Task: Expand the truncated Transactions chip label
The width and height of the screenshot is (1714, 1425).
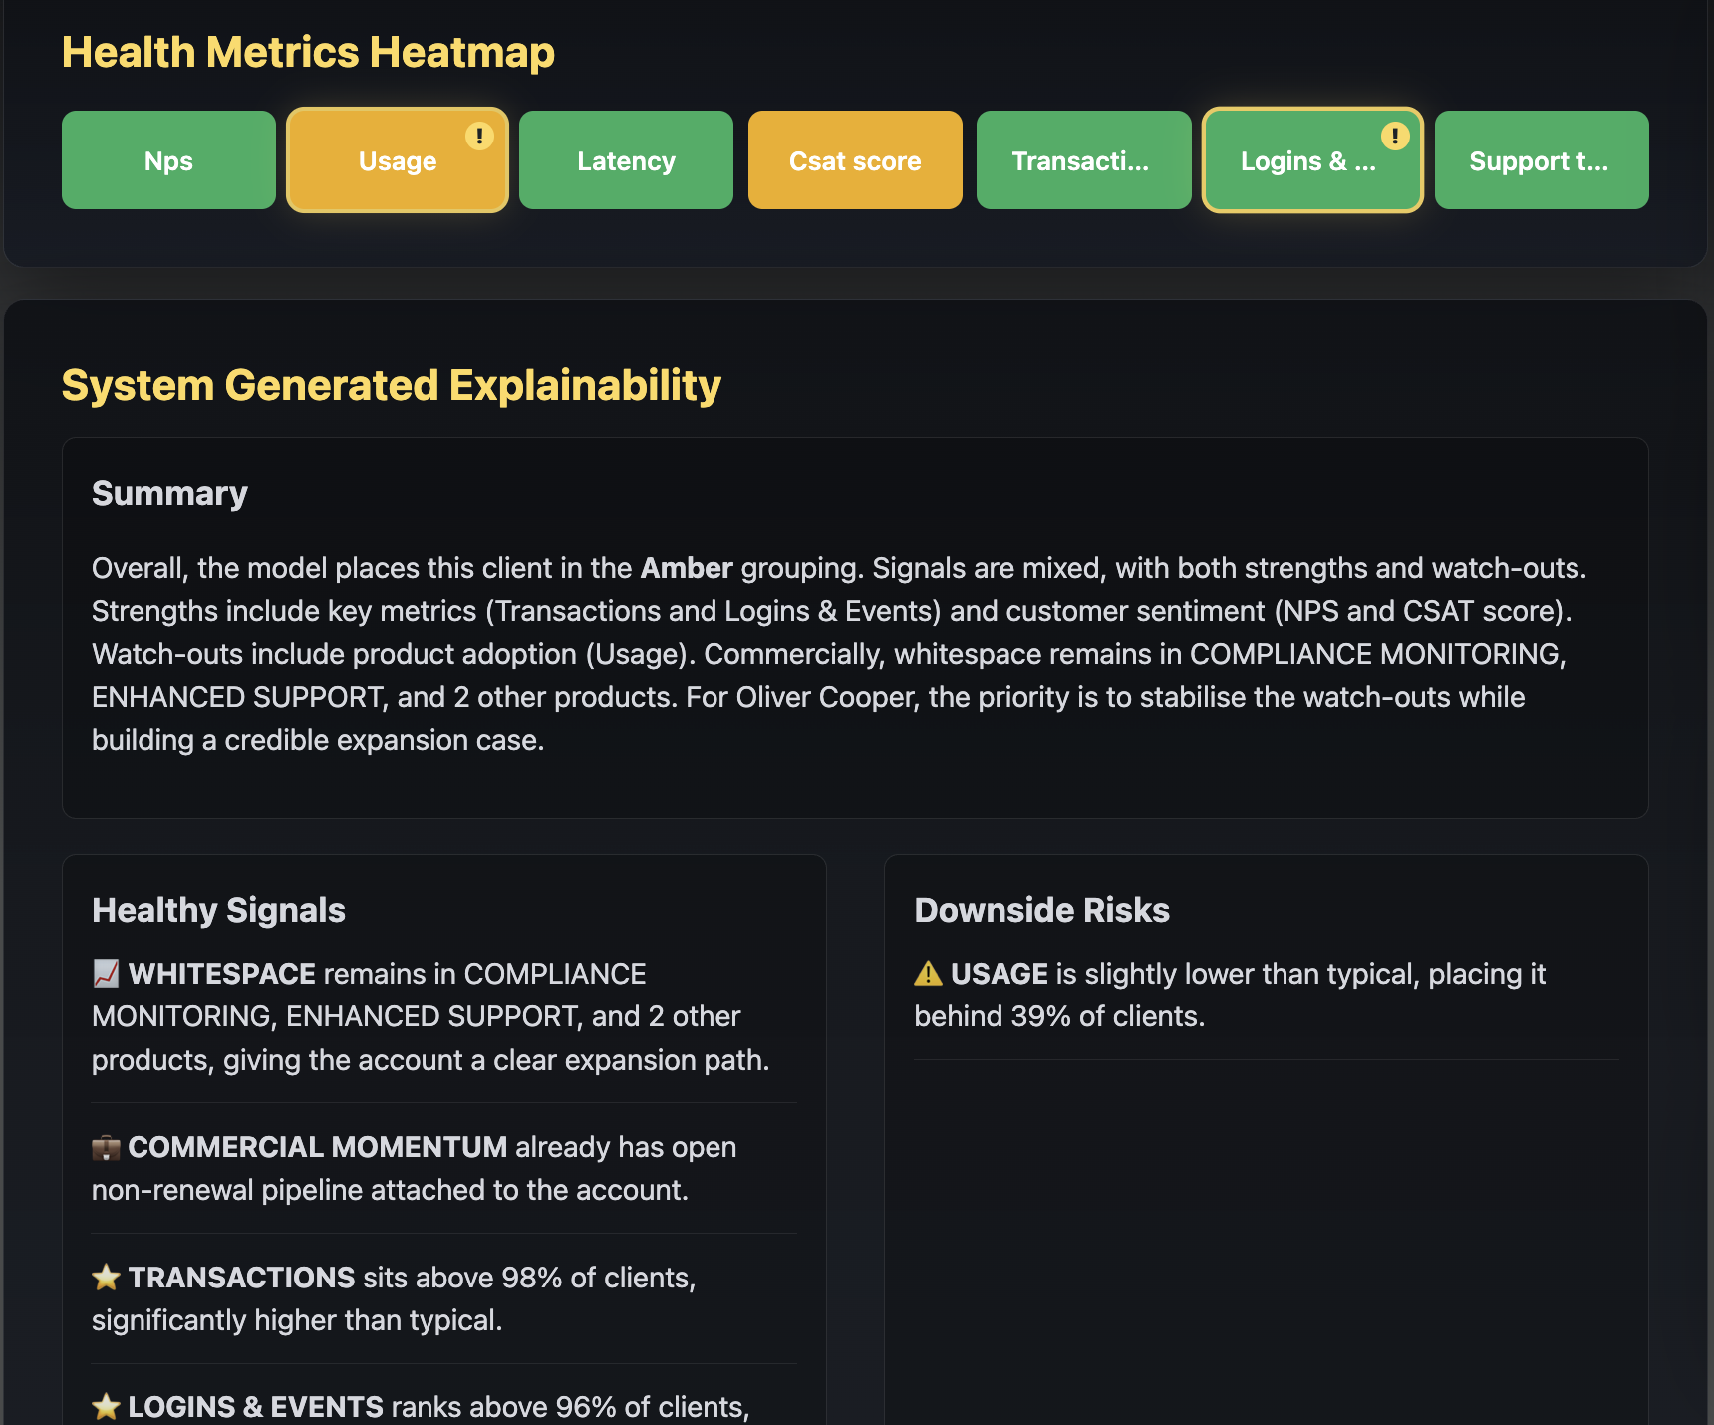Action: pos(1083,159)
